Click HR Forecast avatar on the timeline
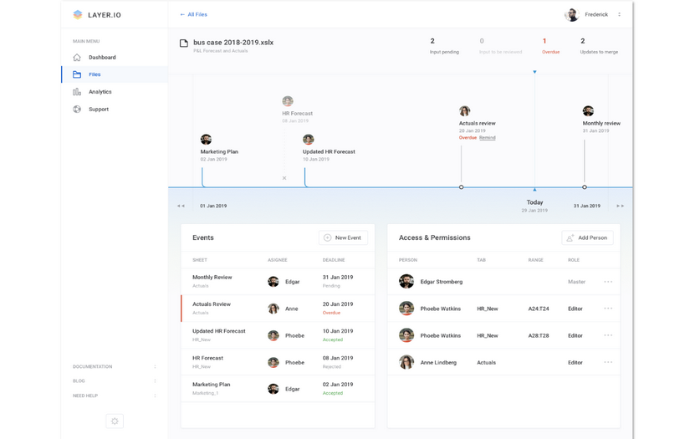This screenshot has height=439, width=690. point(288,101)
